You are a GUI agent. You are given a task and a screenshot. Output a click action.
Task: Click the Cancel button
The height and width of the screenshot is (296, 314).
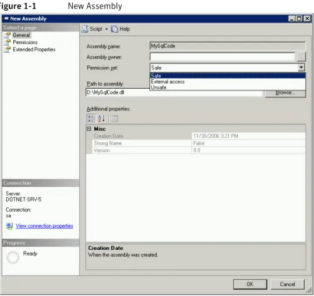pyautogui.click(x=287, y=284)
